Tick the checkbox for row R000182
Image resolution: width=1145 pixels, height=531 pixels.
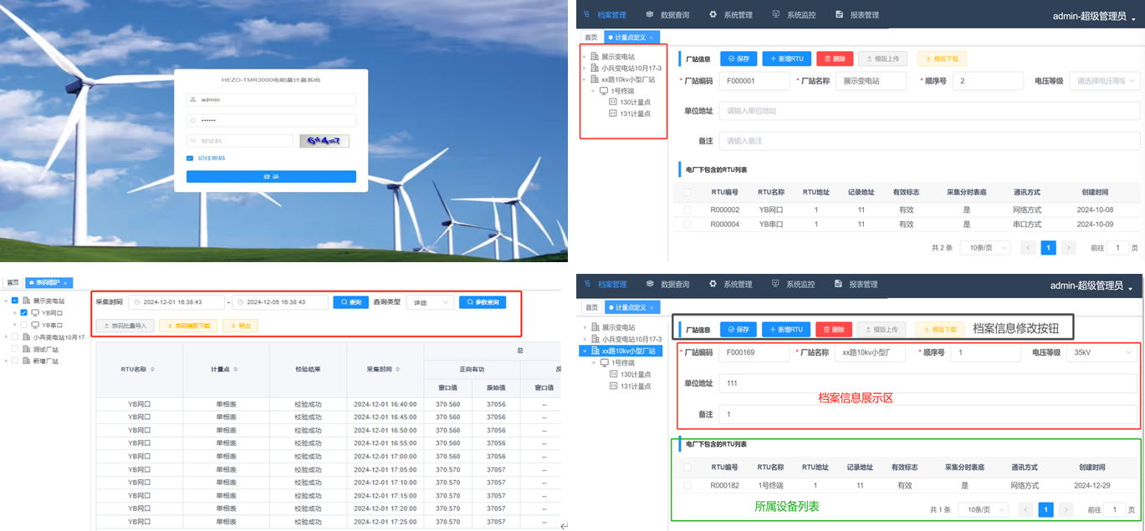pyautogui.click(x=687, y=485)
